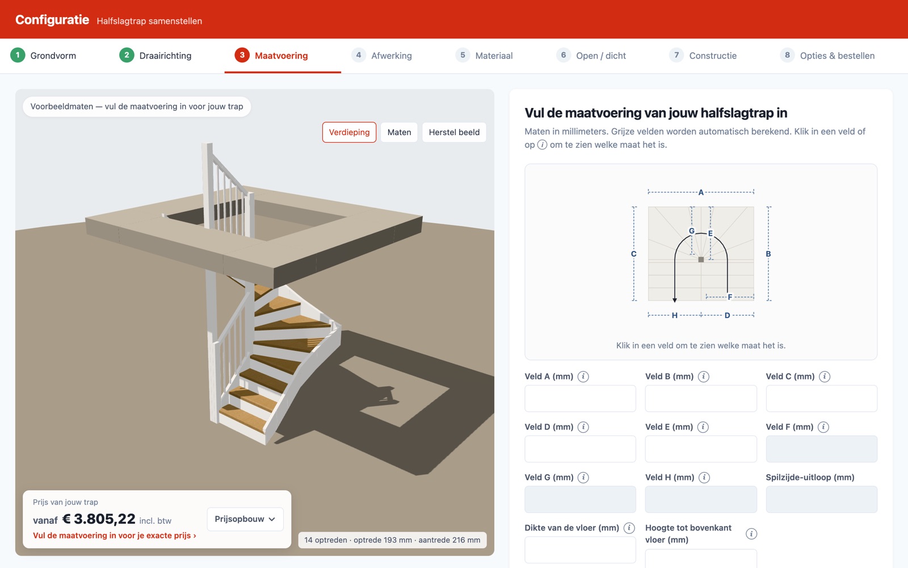This screenshot has height=568, width=908.
Task: Toggle the Maten display button
Action: tap(399, 132)
